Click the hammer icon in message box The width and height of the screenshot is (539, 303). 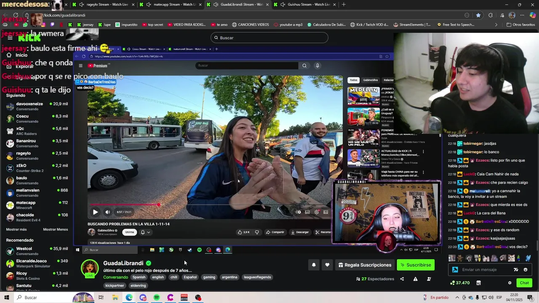coord(455,270)
